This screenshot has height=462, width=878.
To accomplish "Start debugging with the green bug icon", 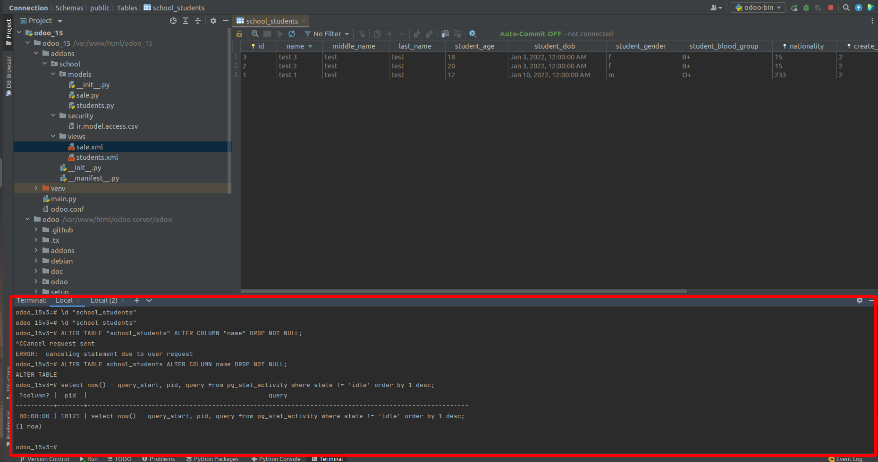I will (806, 8).
